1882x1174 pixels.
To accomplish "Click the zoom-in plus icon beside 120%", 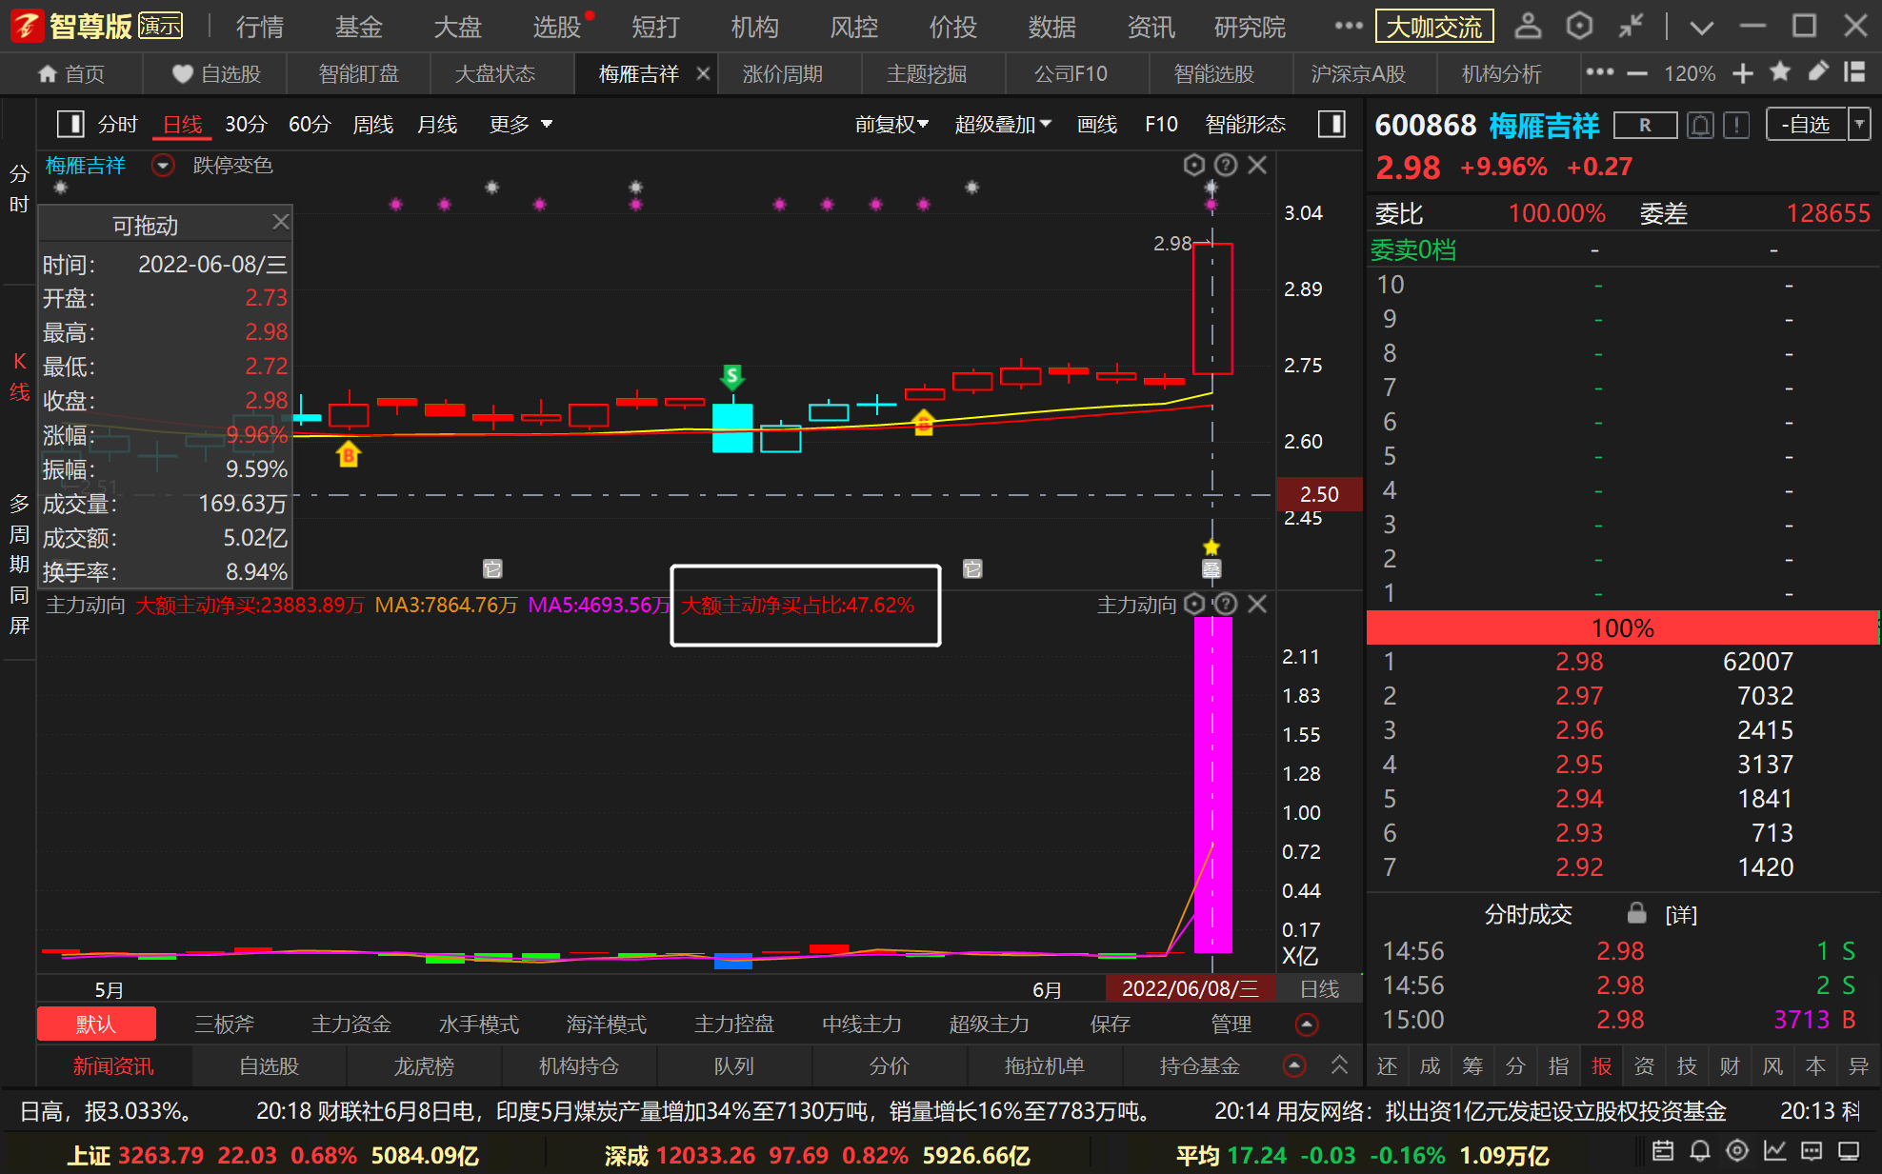I will (1743, 73).
